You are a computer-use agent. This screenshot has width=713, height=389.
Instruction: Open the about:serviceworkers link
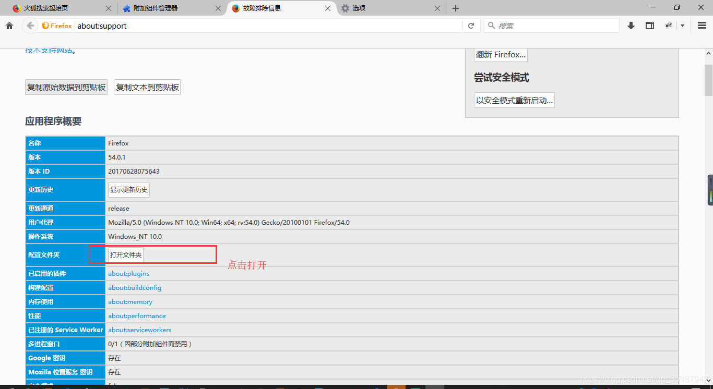pos(140,330)
